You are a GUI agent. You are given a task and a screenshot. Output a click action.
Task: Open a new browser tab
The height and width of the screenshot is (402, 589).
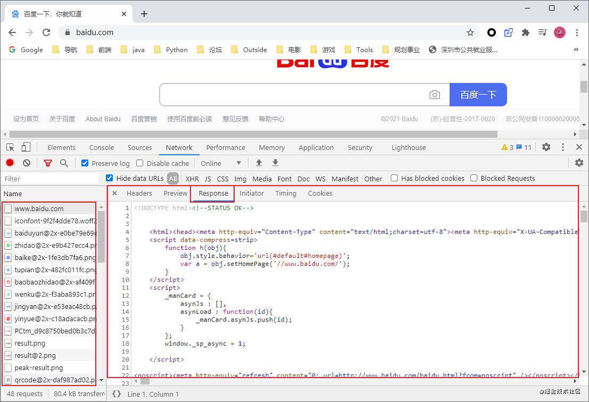(x=144, y=14)
